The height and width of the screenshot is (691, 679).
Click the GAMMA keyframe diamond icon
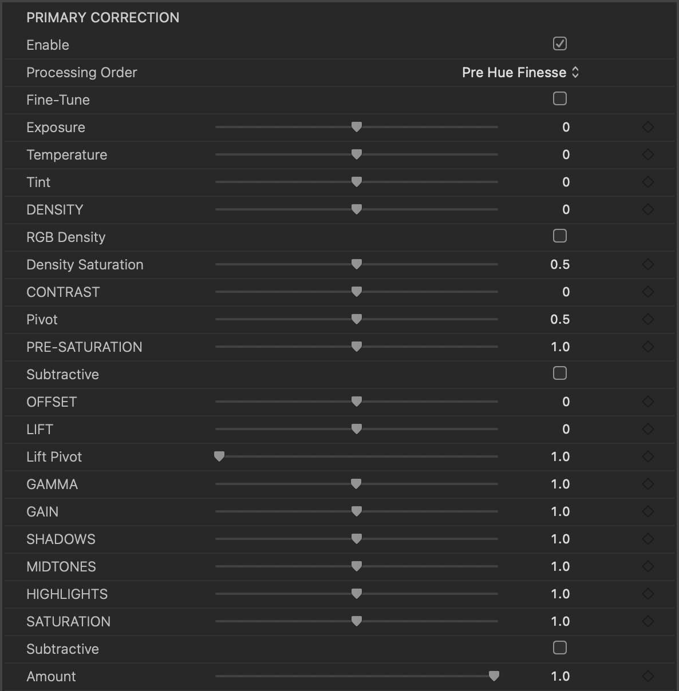[x=648, y=484]
